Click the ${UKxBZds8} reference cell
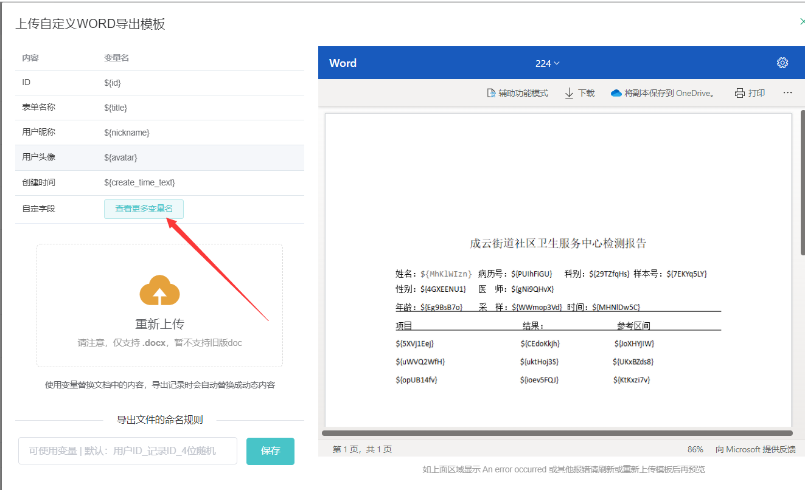805x490 pixels. 633,362
